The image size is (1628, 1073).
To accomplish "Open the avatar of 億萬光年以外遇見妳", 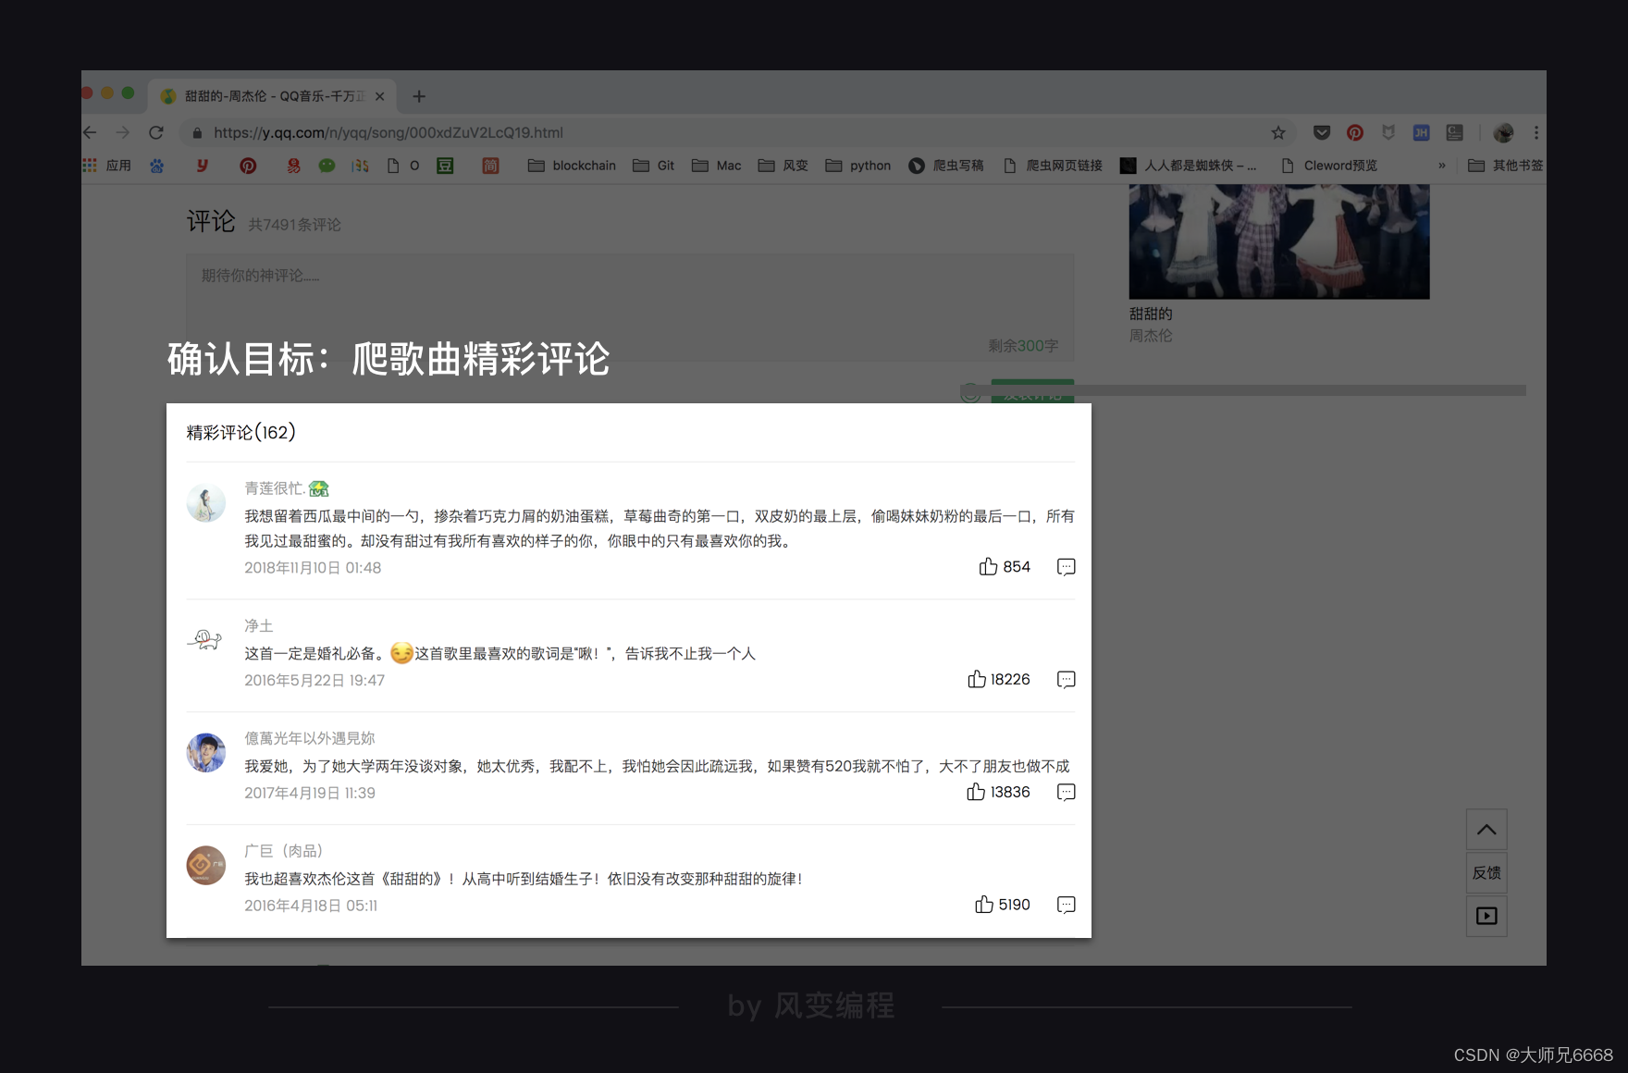I will (x=205, y=753).
